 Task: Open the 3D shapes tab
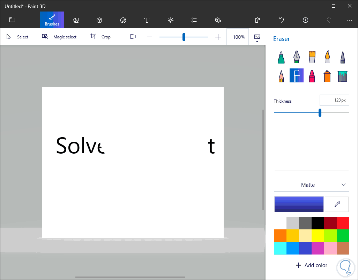tap(99, 20)
